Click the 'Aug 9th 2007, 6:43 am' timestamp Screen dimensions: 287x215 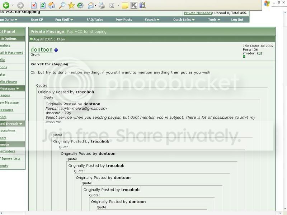click(x=49, y=39)
